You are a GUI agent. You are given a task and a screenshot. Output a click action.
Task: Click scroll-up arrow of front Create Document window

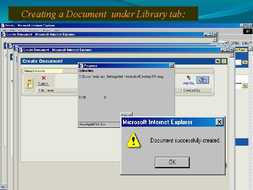click(x=232, y=55)
